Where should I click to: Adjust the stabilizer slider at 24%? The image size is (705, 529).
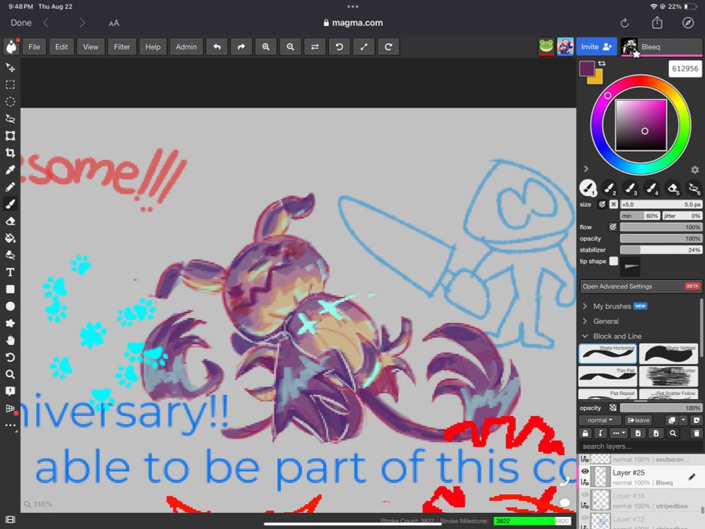tap(661, 250)
